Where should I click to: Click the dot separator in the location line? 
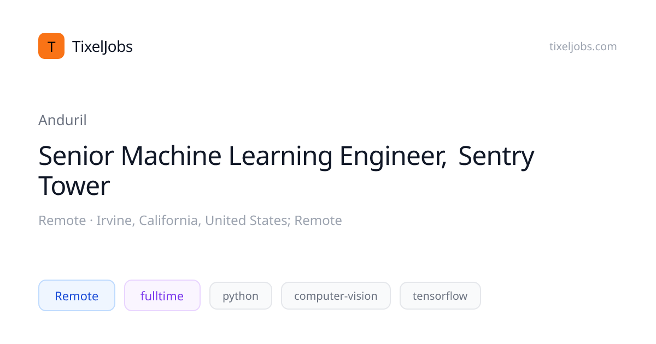(x=91, y=221)
